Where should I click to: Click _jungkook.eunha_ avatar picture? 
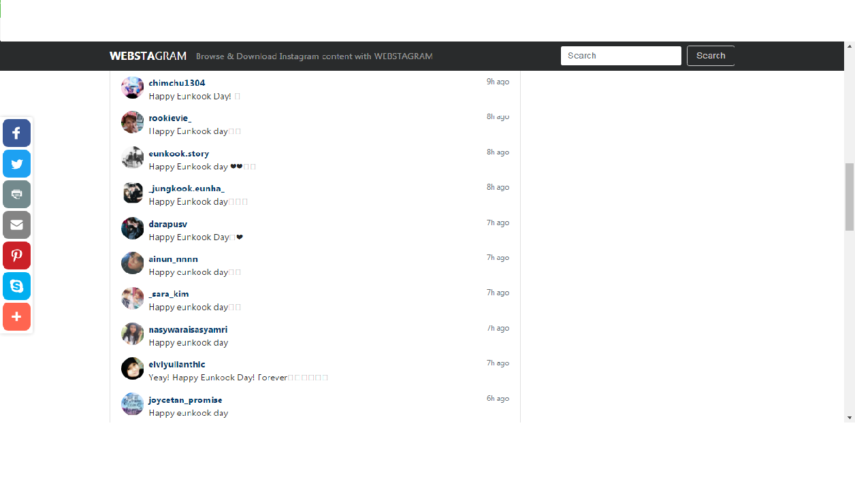(x=132, y=193)
